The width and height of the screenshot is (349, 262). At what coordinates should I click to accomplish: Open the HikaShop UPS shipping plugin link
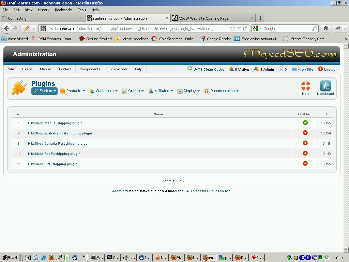[x=52, y=164]
